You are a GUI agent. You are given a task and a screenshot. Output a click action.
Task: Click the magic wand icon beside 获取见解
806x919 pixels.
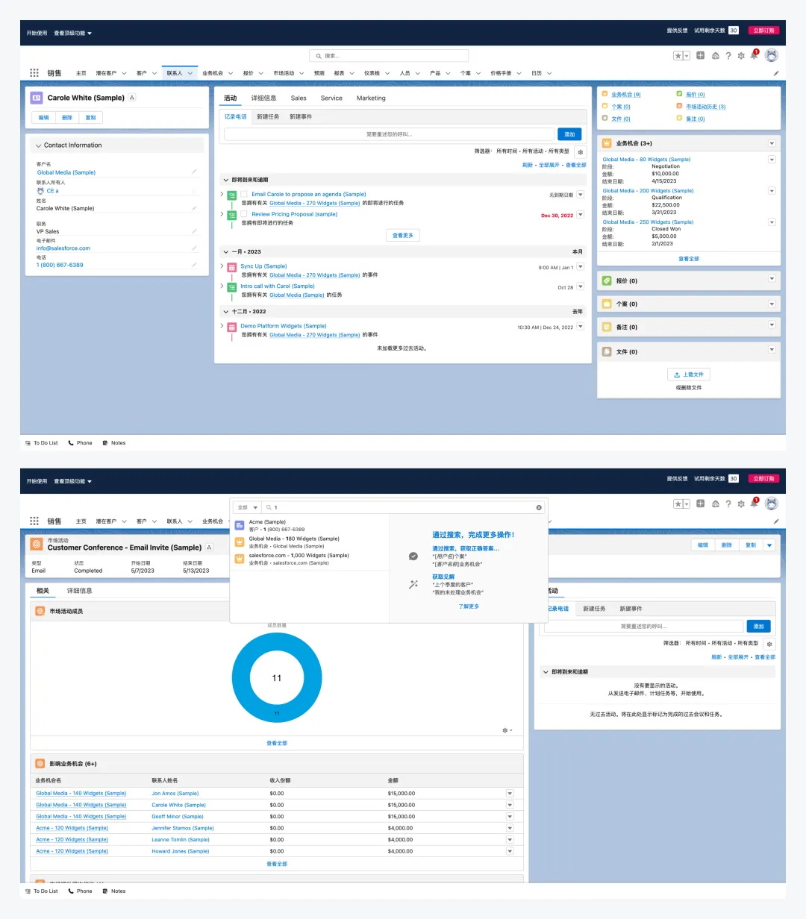click(413, 585)
